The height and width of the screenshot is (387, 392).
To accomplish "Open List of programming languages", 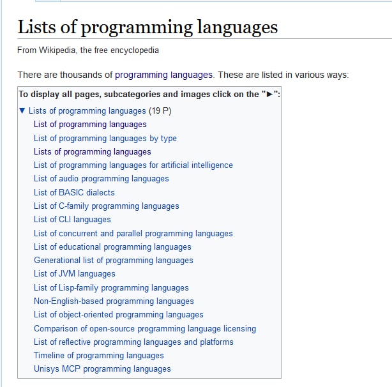I will point(90,125).
